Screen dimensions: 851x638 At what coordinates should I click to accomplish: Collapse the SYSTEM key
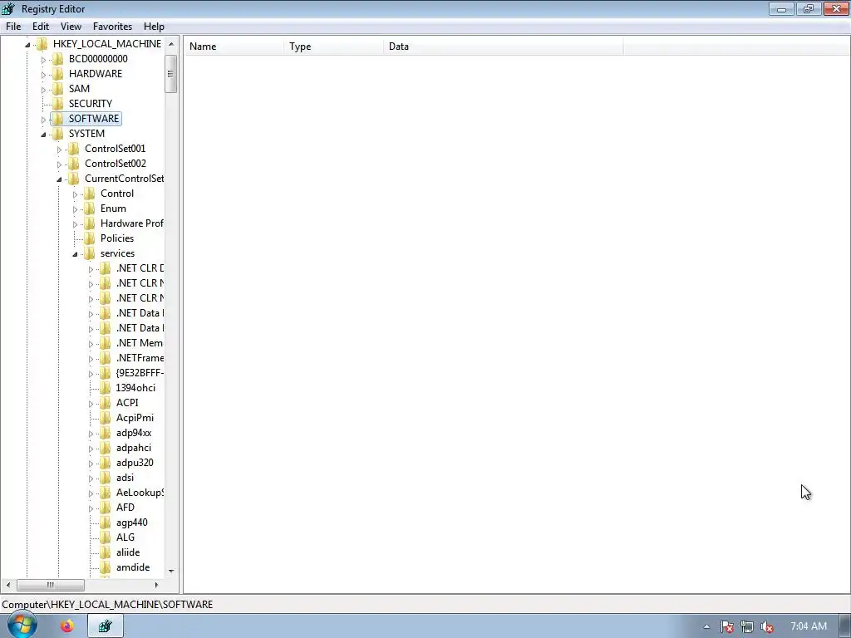point(43,134)
